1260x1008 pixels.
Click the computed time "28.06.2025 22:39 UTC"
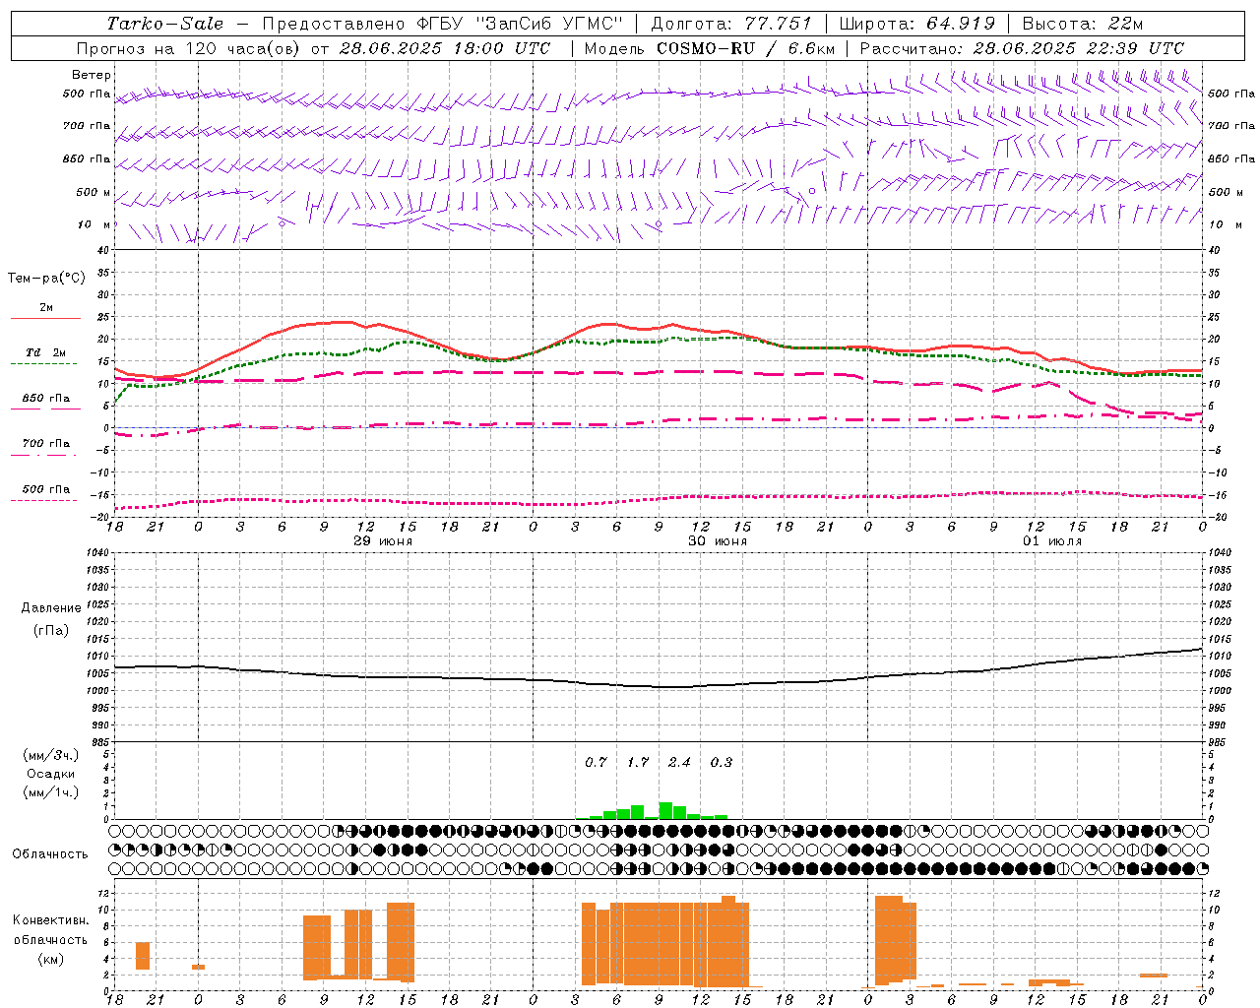[1078, 47]
